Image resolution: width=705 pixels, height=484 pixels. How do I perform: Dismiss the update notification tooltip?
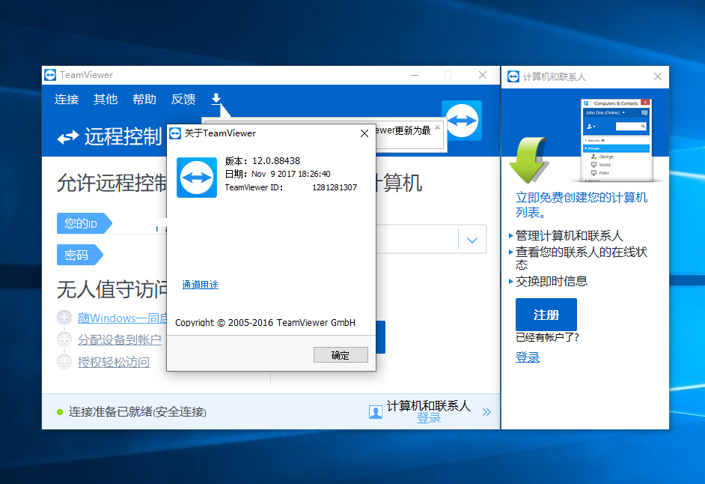pyautogui.click(x=438, y=127)
